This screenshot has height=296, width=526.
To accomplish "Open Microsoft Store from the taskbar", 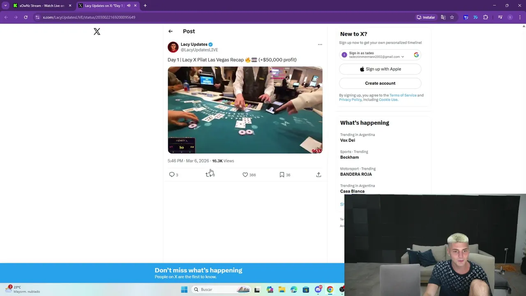I will pyautogui.click(x=306, y=289).
